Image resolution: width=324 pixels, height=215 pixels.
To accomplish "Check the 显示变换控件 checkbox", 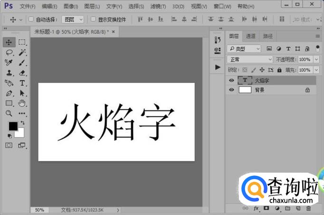I will click(x=94, y=20).
